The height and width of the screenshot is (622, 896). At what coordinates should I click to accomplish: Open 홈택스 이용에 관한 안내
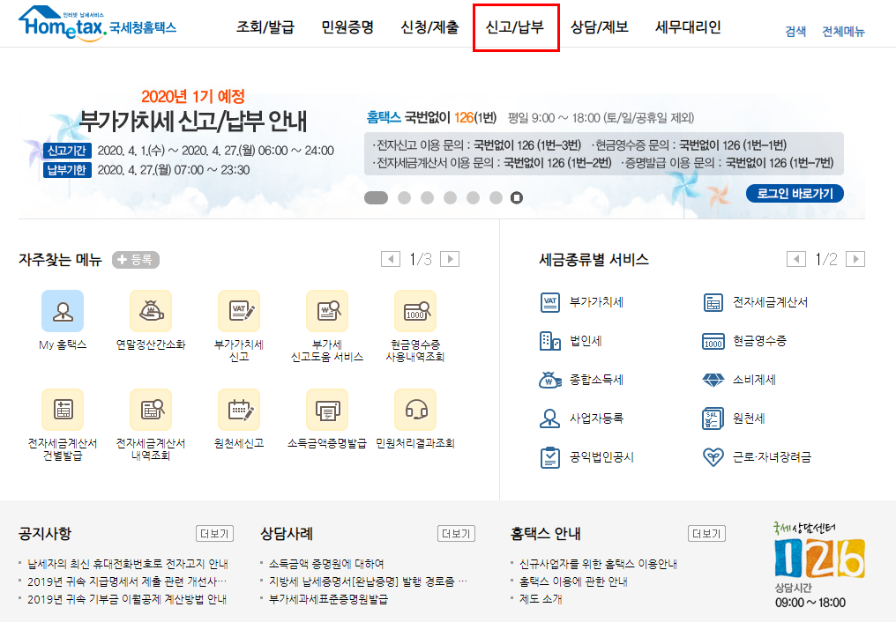click(x=573, y=581)
